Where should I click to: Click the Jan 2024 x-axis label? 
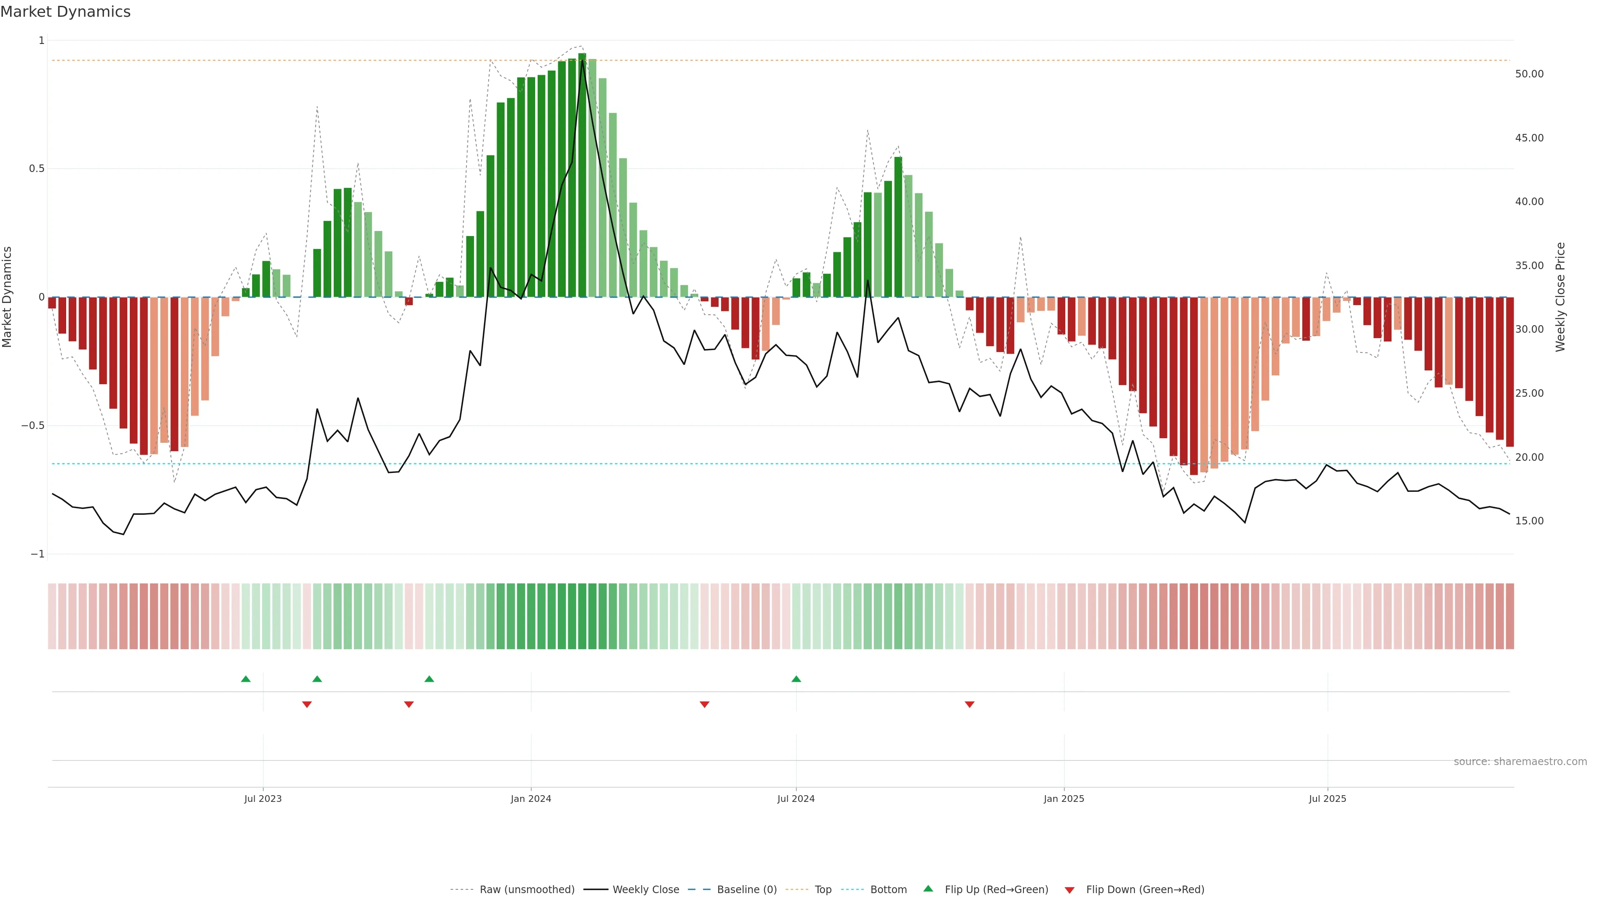click(531, 799)
